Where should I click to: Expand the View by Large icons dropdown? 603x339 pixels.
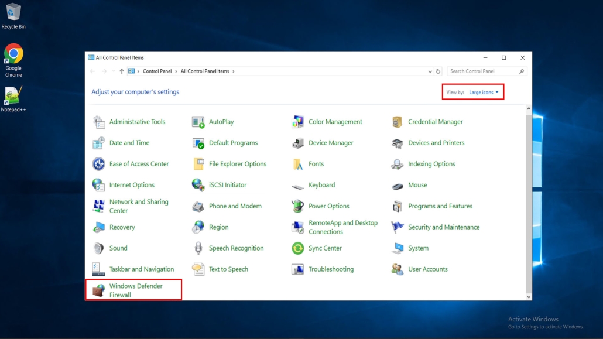(x=484, y=93)
